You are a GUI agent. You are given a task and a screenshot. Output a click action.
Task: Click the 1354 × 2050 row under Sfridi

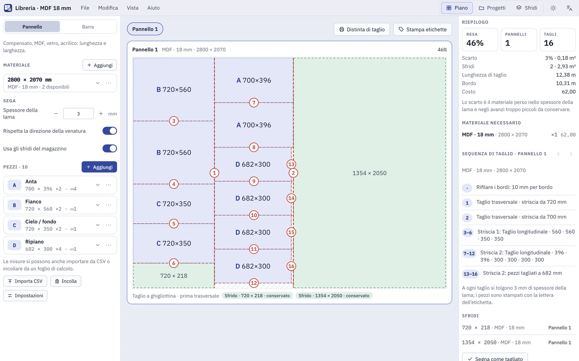tap(519, 342)
